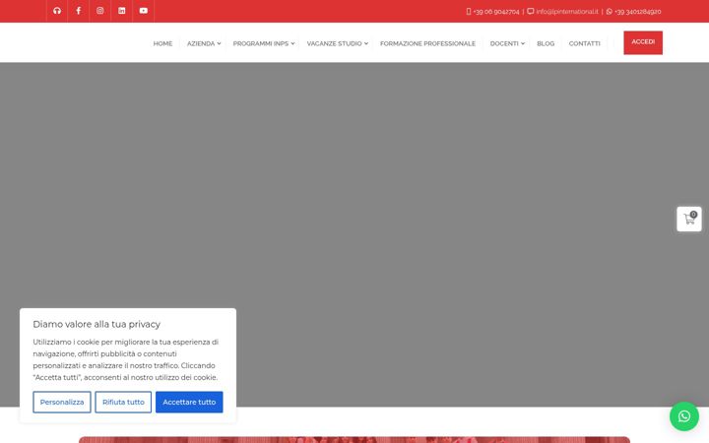The image size is (709, 443).
Task: Open the YouTube channel icon
Action: [144, 11]
